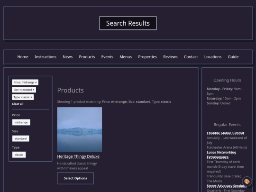The width and height of the screenshot is (256, 192).
Task: Open the Events page
Action: 107,57
